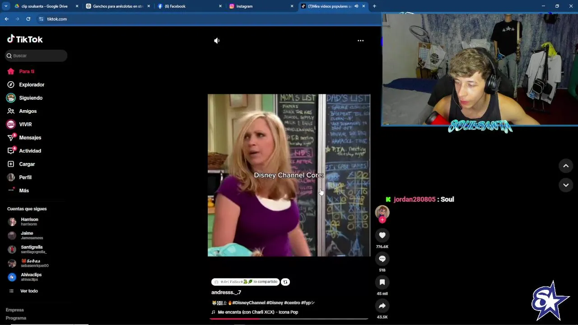Viewport: 578px width, 325px height.
Task: Click the repost icon beside the shared tag
Action: click(285, 282)
